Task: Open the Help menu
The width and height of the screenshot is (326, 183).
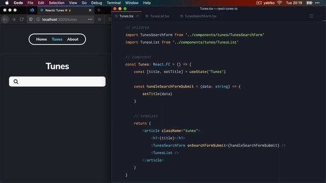Action: [147, 3]
